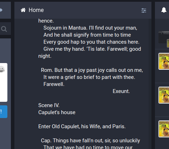
Task: Select the Home column header title
Action: (36, 10)
